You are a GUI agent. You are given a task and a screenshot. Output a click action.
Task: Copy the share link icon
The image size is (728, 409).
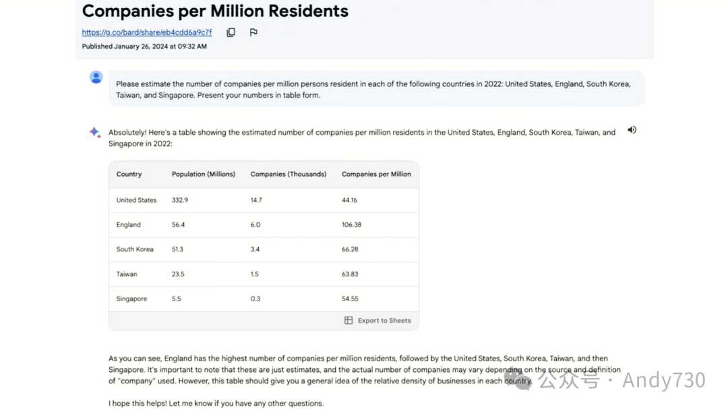coord(231,32)
